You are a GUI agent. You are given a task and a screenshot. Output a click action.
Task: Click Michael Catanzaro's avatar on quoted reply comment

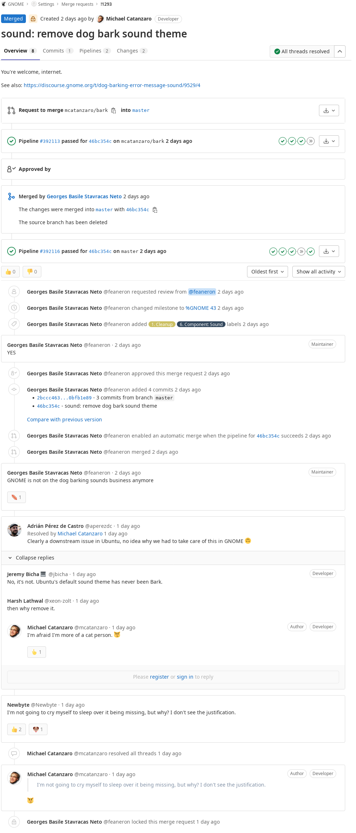coord(14,778)
